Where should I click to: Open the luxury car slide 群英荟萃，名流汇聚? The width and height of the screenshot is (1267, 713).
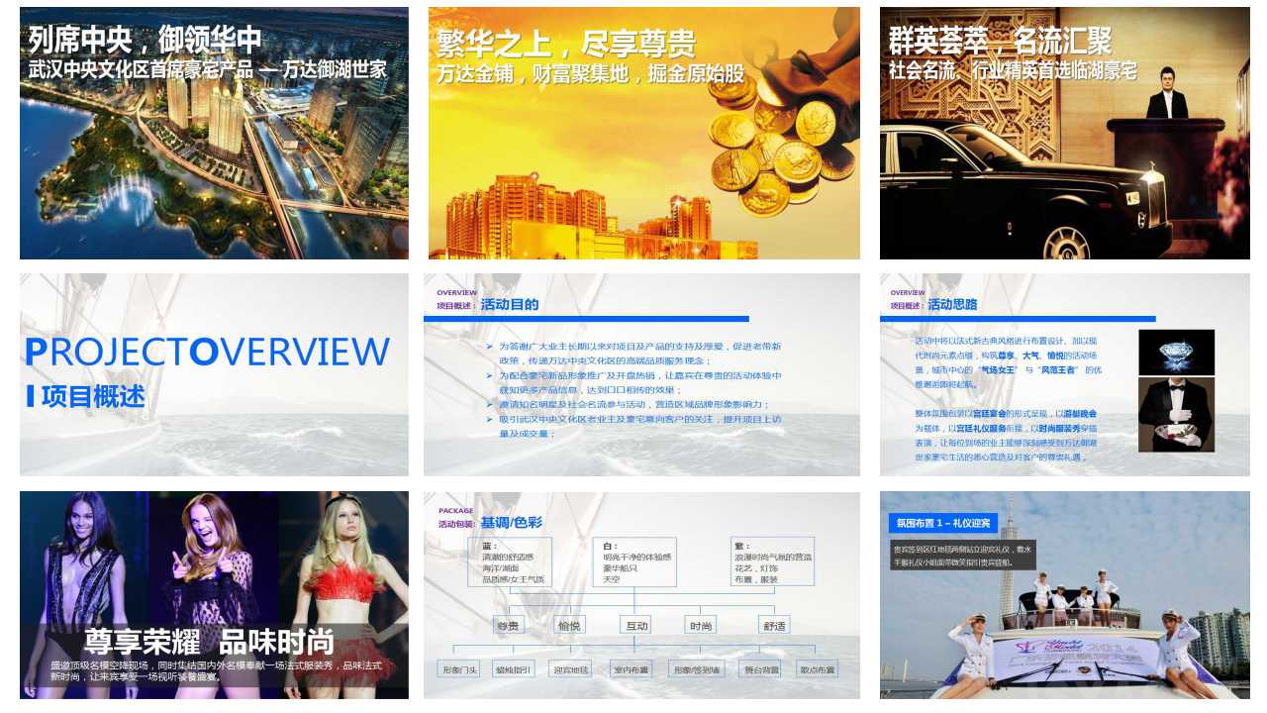click(1064, 133)
